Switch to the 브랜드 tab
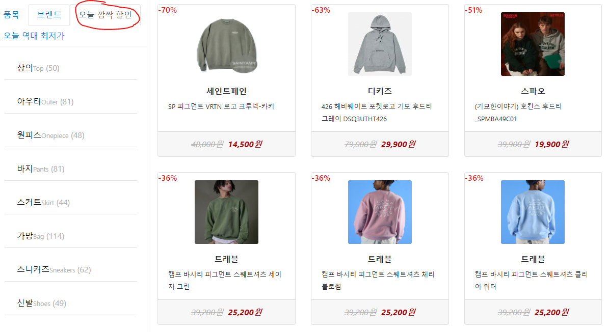 pos(49,15)
